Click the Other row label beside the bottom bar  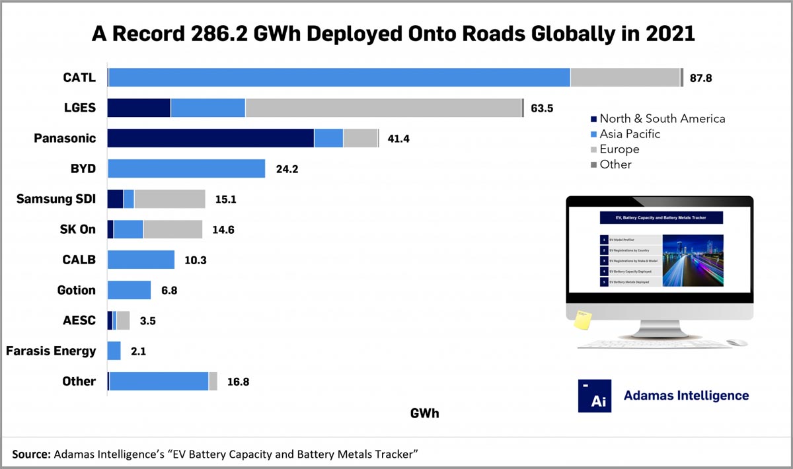[79, 381]
